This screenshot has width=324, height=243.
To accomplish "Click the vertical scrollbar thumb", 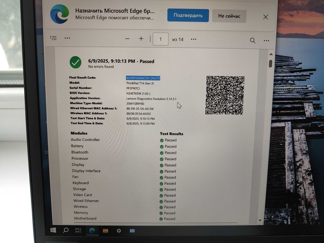I will pyautogui.click(x=271, y=64).
